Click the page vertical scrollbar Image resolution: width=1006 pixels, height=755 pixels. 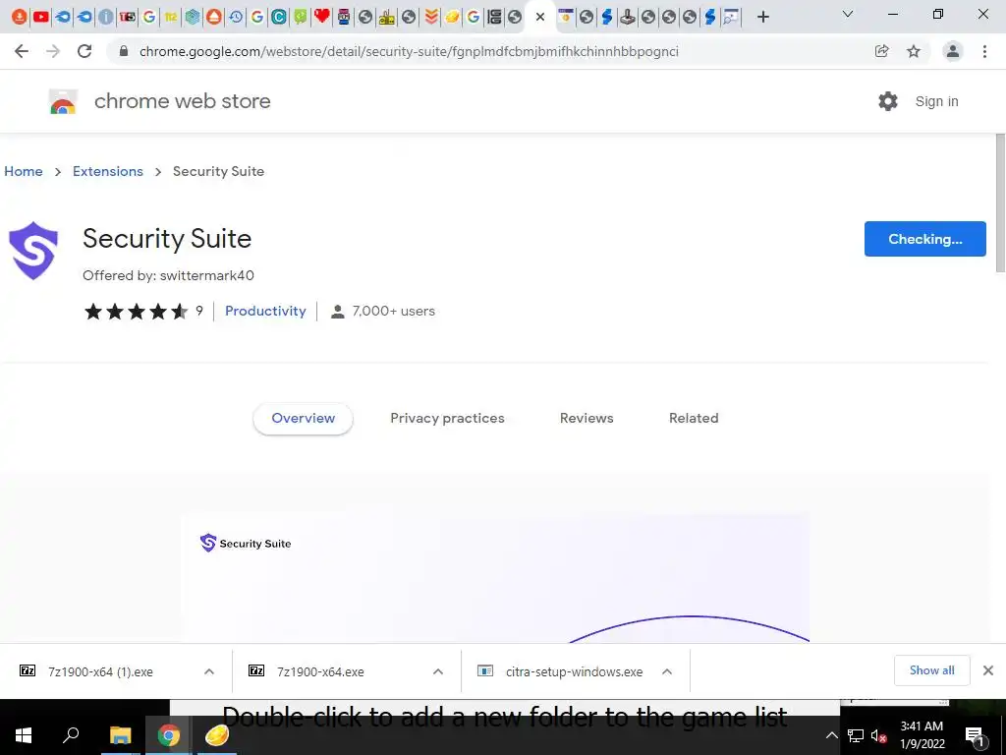[x=999, y=203]
